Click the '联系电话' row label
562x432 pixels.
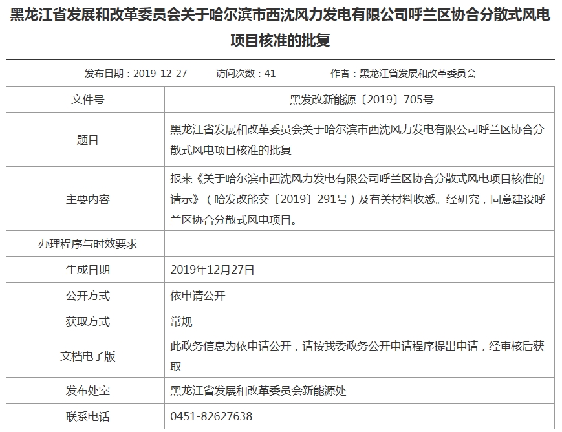pyautogui.click(x=87, y=416)
